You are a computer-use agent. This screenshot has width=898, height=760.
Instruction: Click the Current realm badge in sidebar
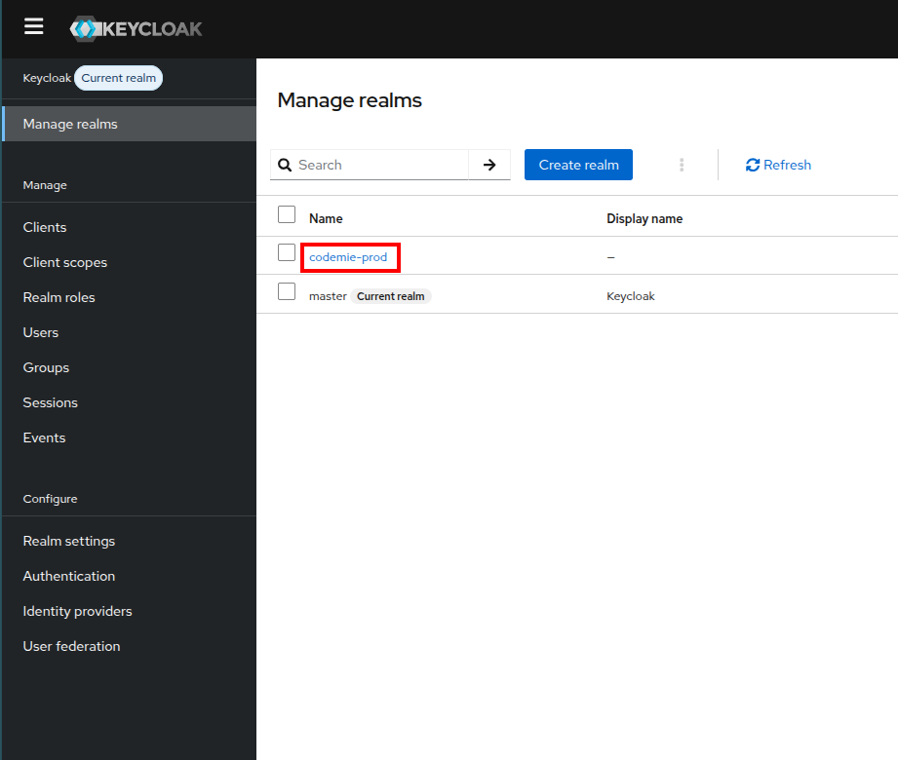[x=119, y=78]
